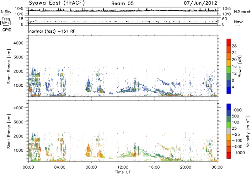Click the frequency axis value '18'
The height and width of the screenshot is (174, 251).
point(21,19)
